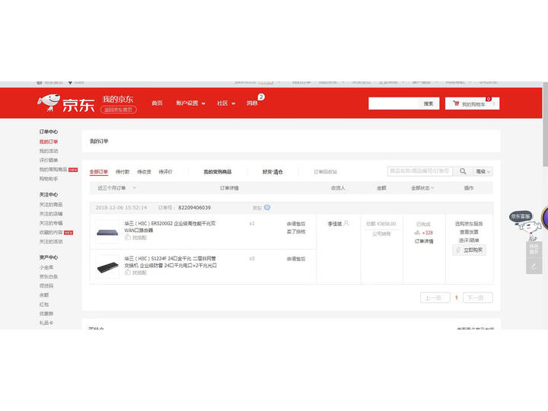Switch to the 待收货 tab

pyautogui.click(x=145, y=171)
